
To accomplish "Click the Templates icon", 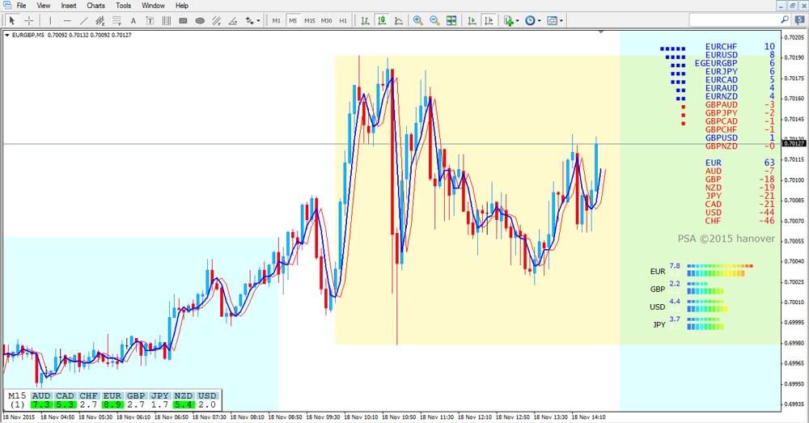I will [x=552, y=21].
